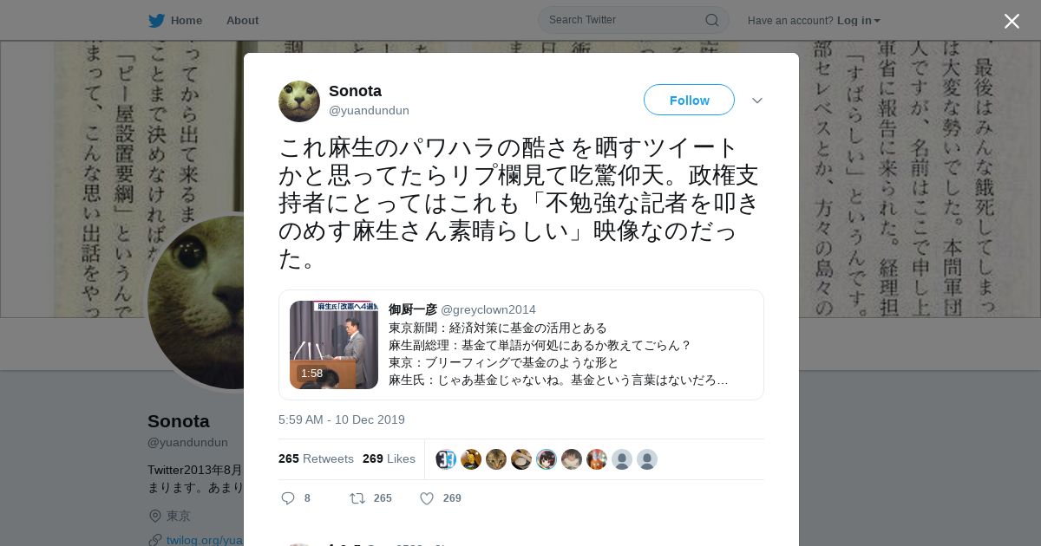
Task: Open the Log in dropdown
Action: click(859, 21)
